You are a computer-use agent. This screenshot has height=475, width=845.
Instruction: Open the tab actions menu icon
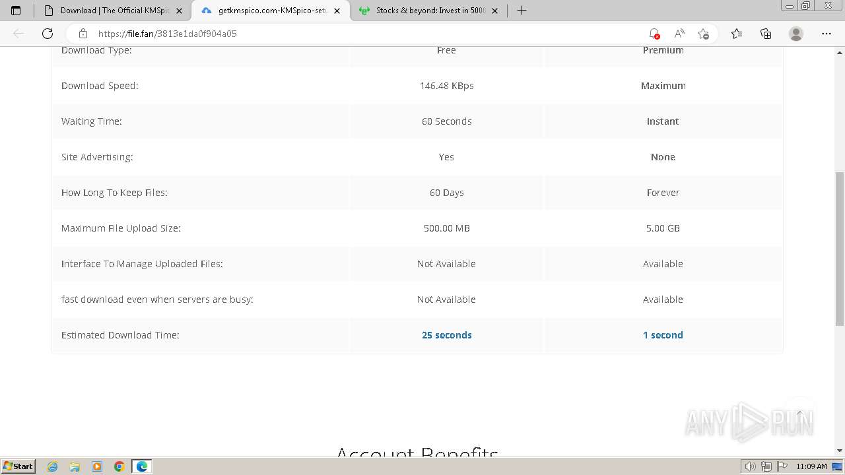click(16, 11)
